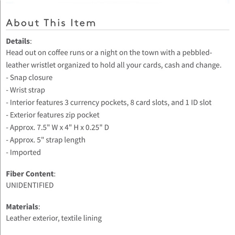Click the horizontal divider under the heading
The height and width of the screenshot is (235, 235).
pos(117,30)
